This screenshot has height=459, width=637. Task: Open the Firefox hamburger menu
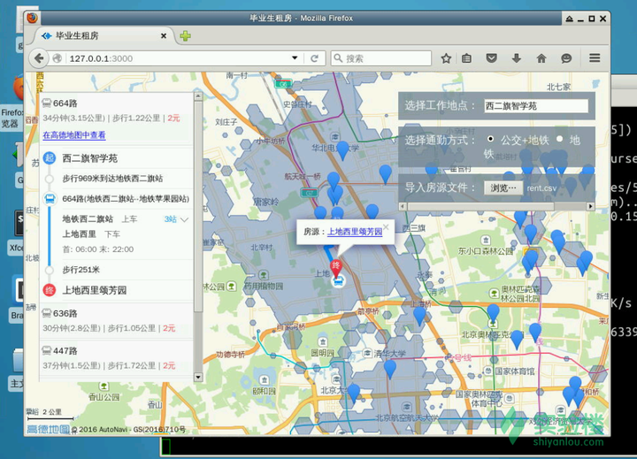click(x=595, y=58)
